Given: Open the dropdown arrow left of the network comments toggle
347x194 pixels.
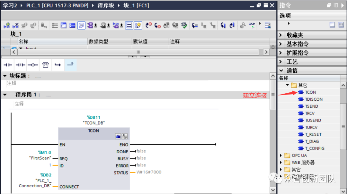Looking at the screenshot, I should click(121, 26).
